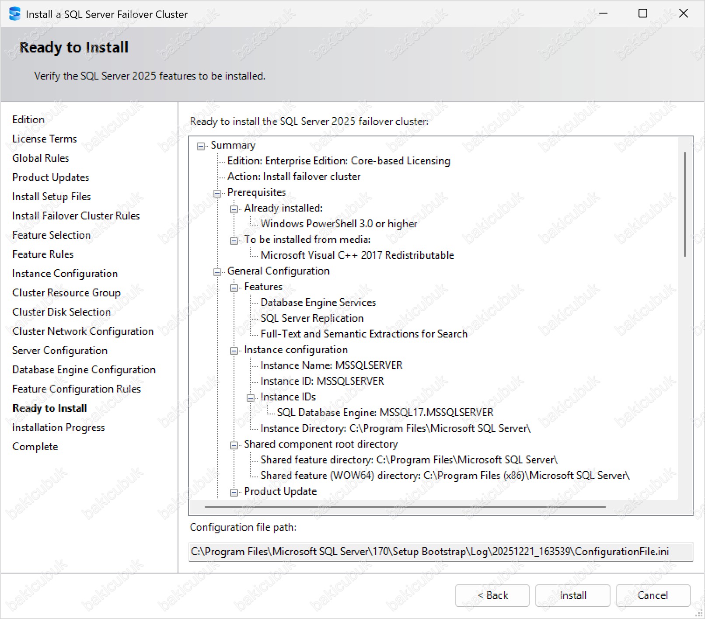Collapse the Instance IDs node
The image size is (705, 619).
(251, 398)
